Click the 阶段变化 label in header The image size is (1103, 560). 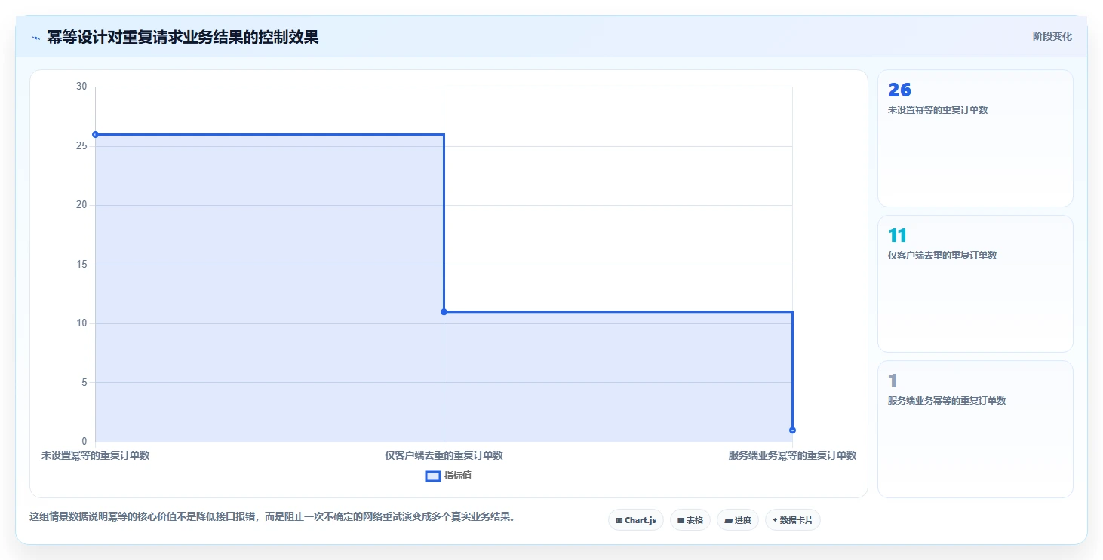(1052, 37)
